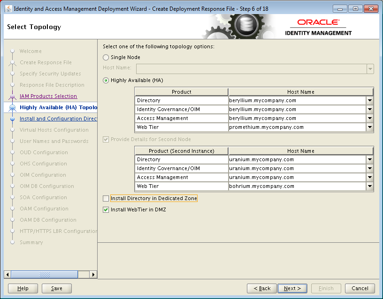Click OUD Configuration step
The width and height of the screenshot is (383, 299).
pos(44,152)
